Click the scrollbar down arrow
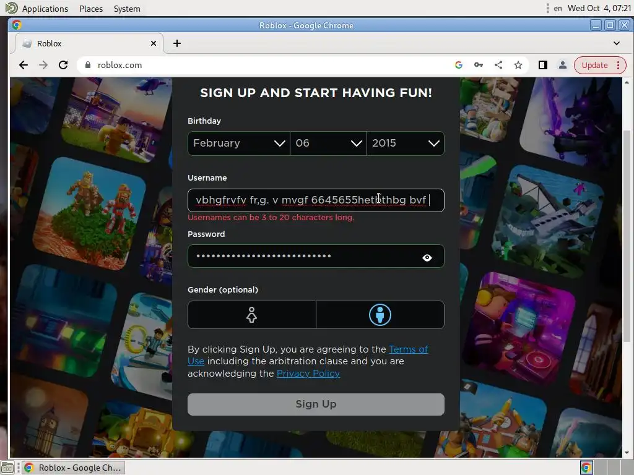 tap(627, 453)
